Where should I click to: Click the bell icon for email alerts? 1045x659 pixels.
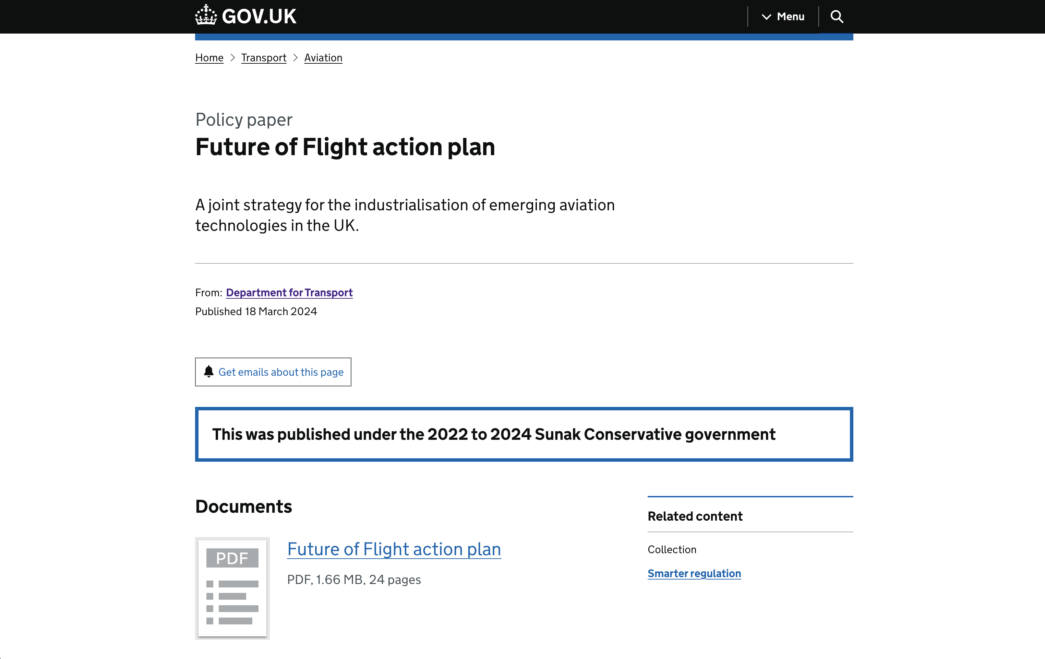(209, 372)
